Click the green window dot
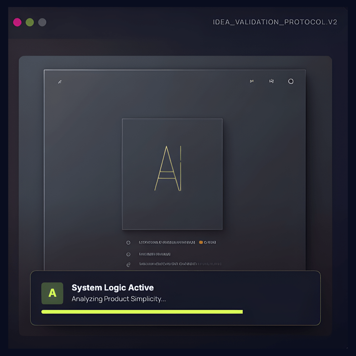Image resolution: width=356 pixels, height=356 pixels. (30, 22)
